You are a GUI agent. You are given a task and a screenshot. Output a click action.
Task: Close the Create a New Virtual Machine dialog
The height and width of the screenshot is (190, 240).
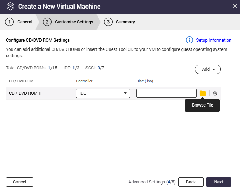coord(235,6)
